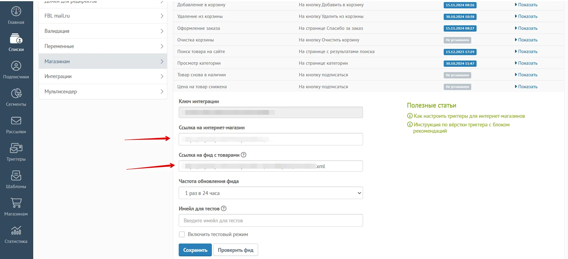Click help icon next to Имейл для тестов
The width and height of the screenshot is (568, 259).
pyautogui.click(x=223, y=209)
